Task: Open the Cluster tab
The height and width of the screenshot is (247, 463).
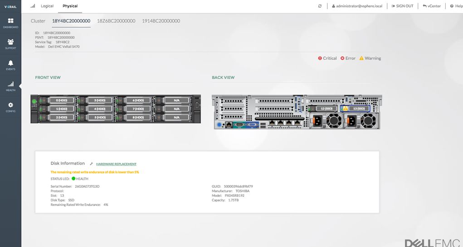Action: (x=38, y=21)
